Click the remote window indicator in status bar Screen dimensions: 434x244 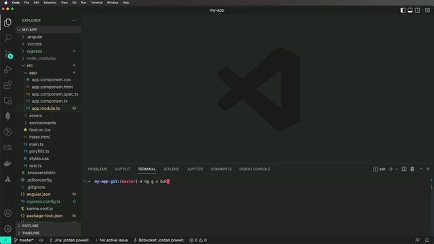click(5, 240)
